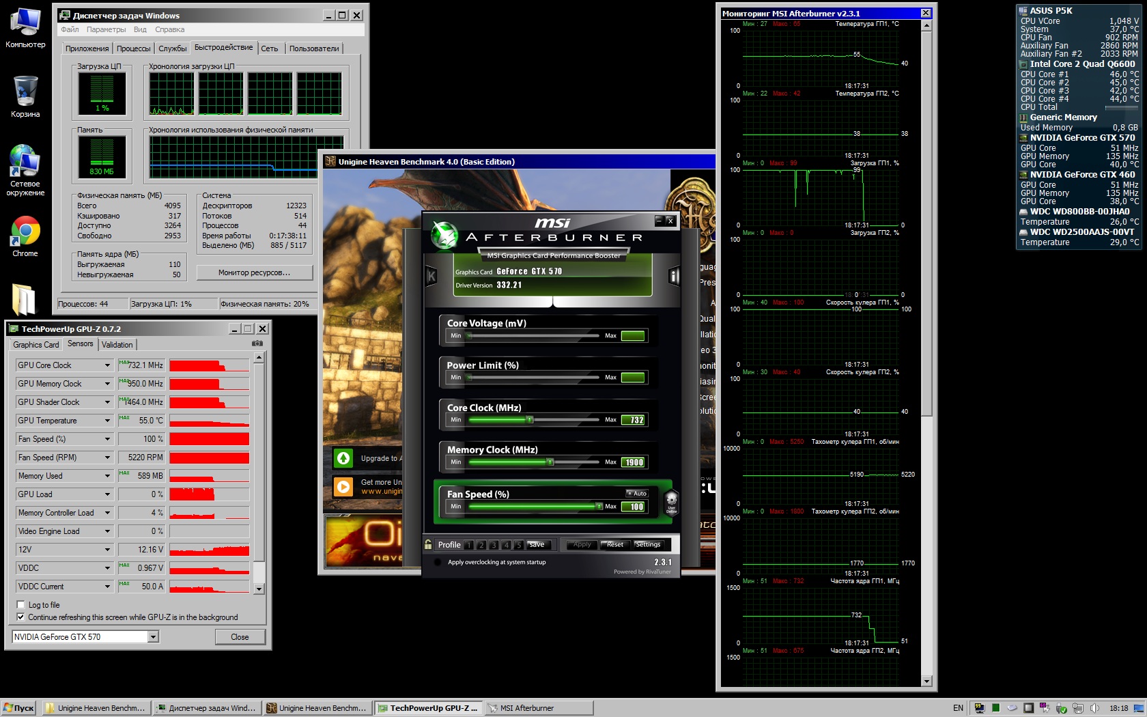This screenshot has height=717, width=1147.
Task: Open the folder icon on the desktop
Action: [x=24, y=299]
